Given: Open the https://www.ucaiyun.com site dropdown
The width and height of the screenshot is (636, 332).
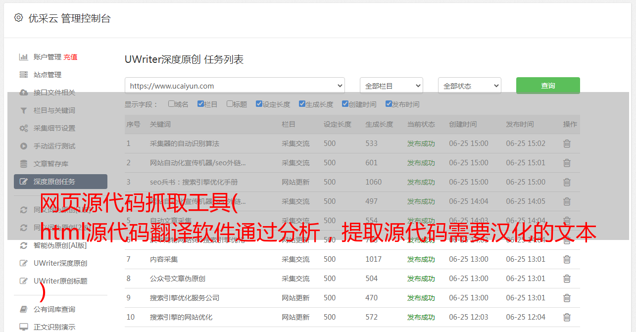Looking at the screenshot, I should [235, 86].
